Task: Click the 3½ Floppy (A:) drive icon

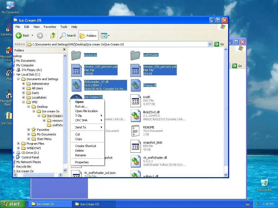Action: coord(18,70)
